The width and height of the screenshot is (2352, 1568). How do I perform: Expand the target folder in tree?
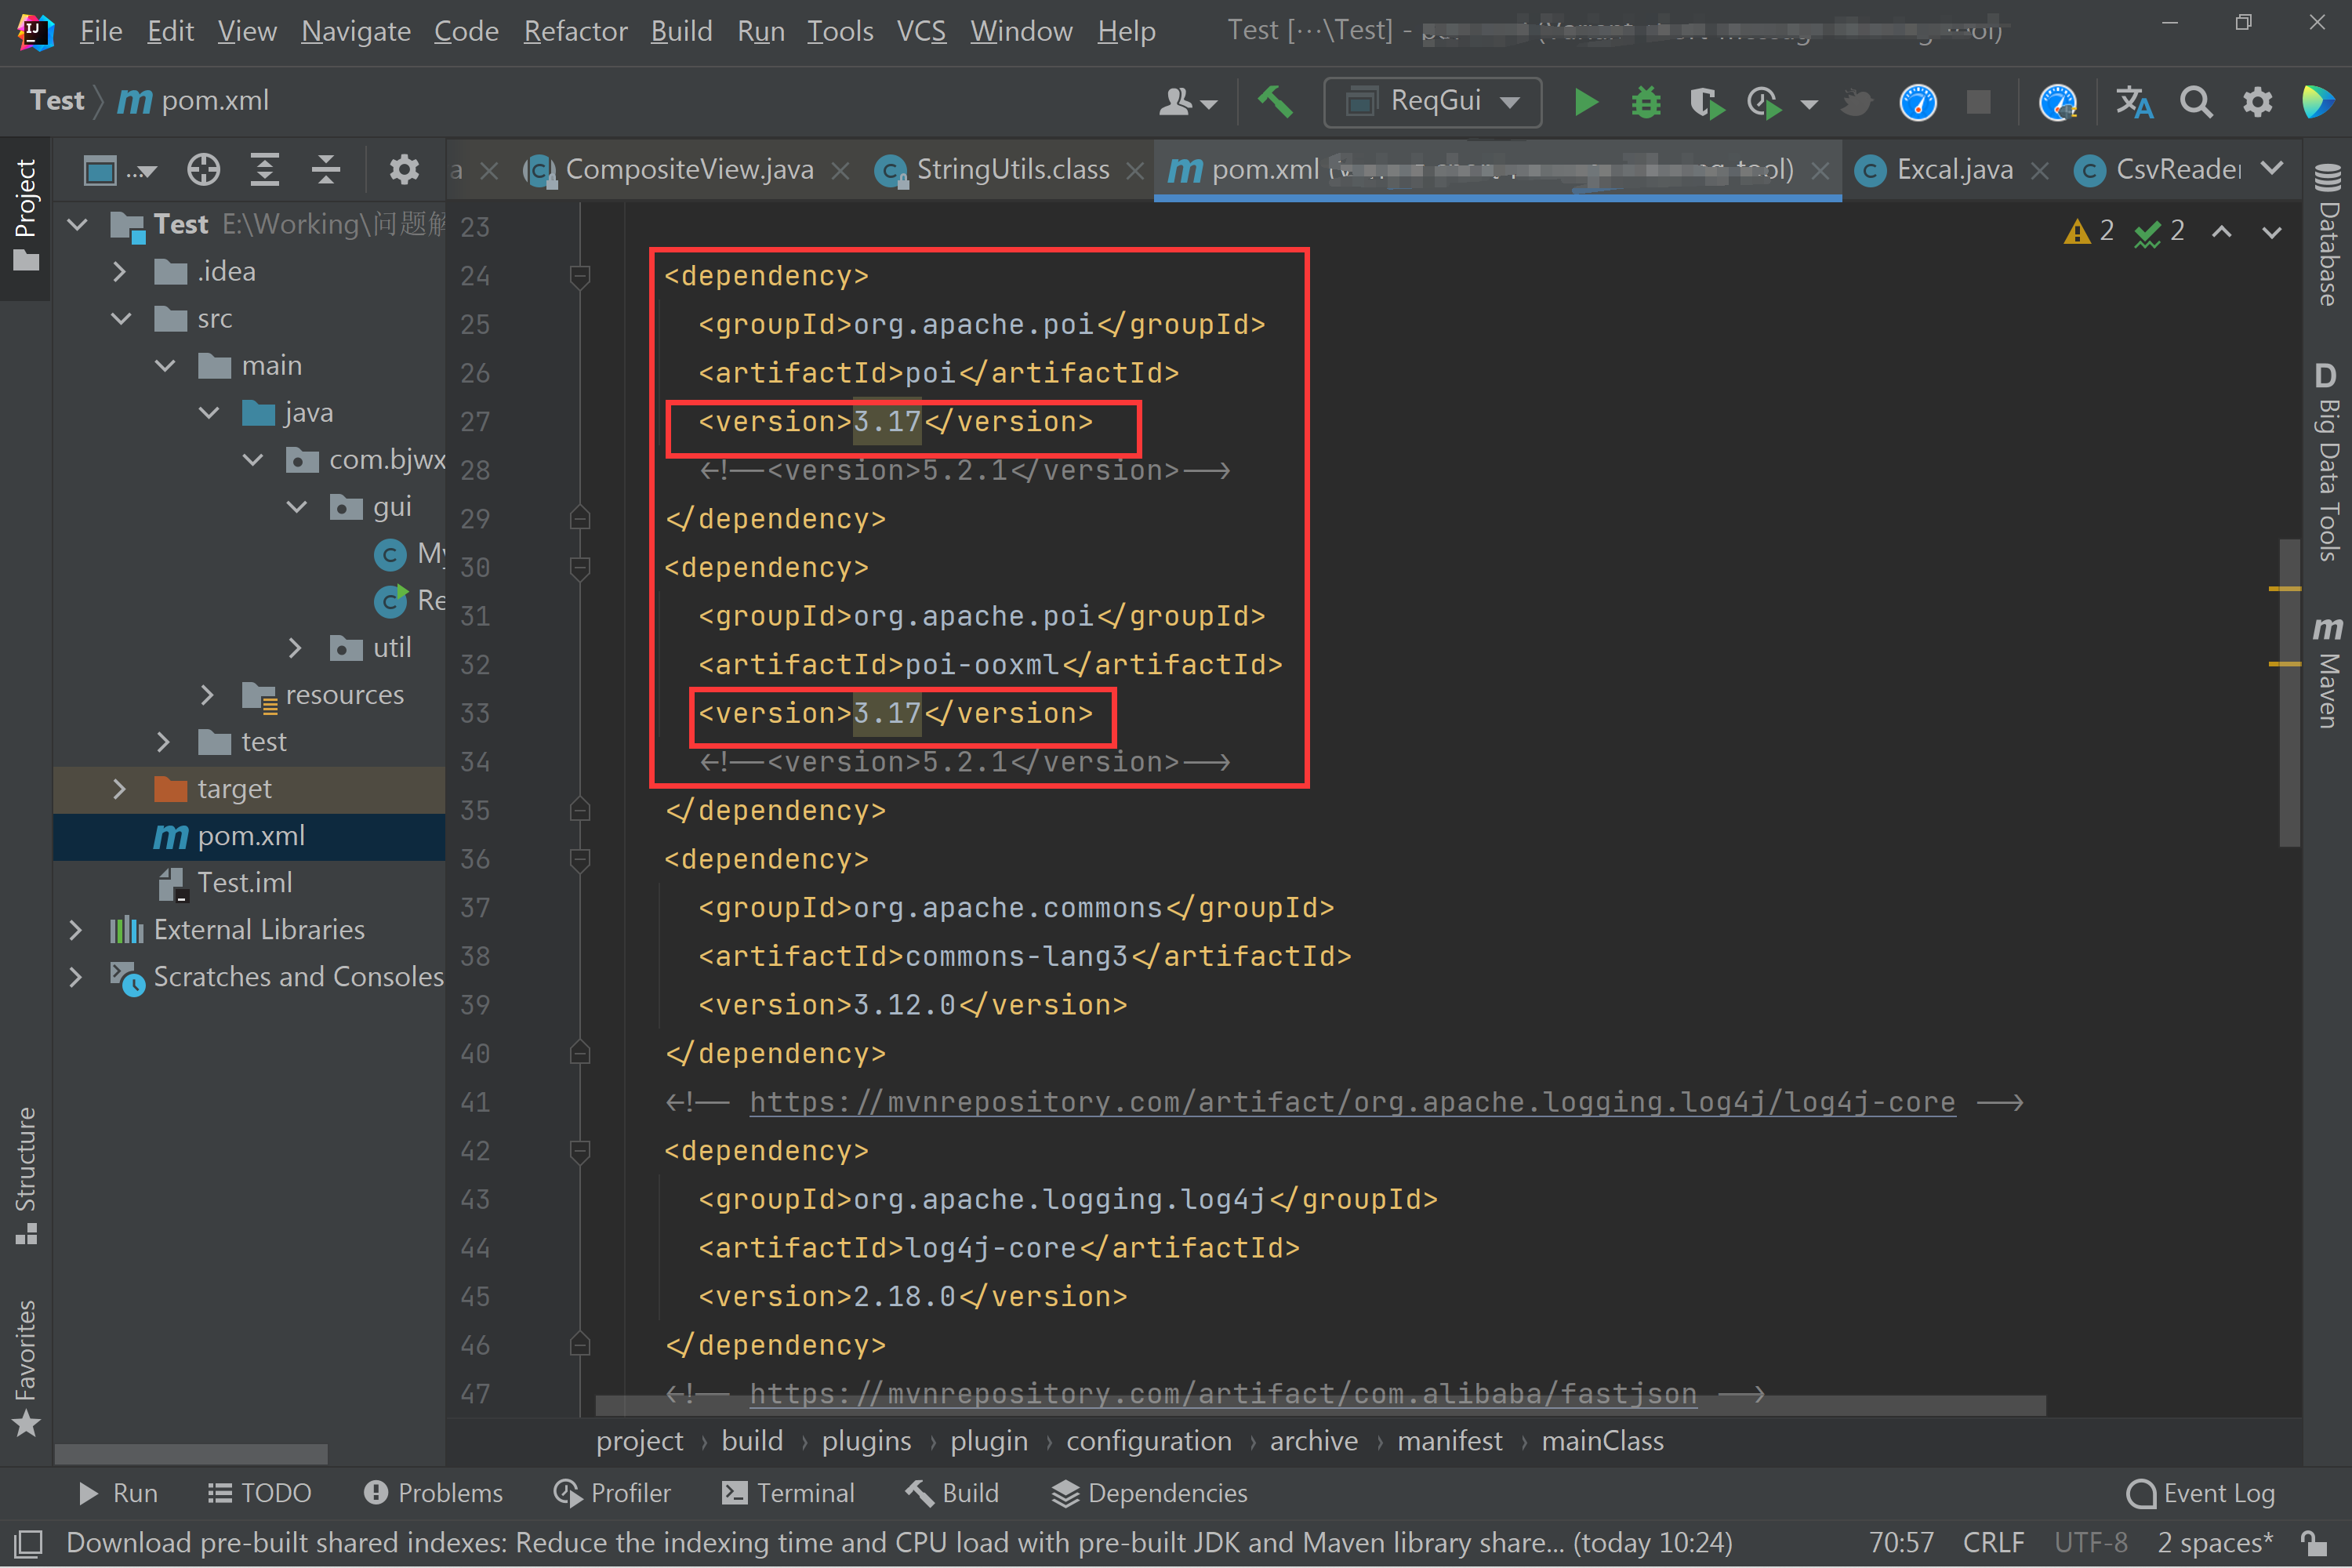point(119,789)
